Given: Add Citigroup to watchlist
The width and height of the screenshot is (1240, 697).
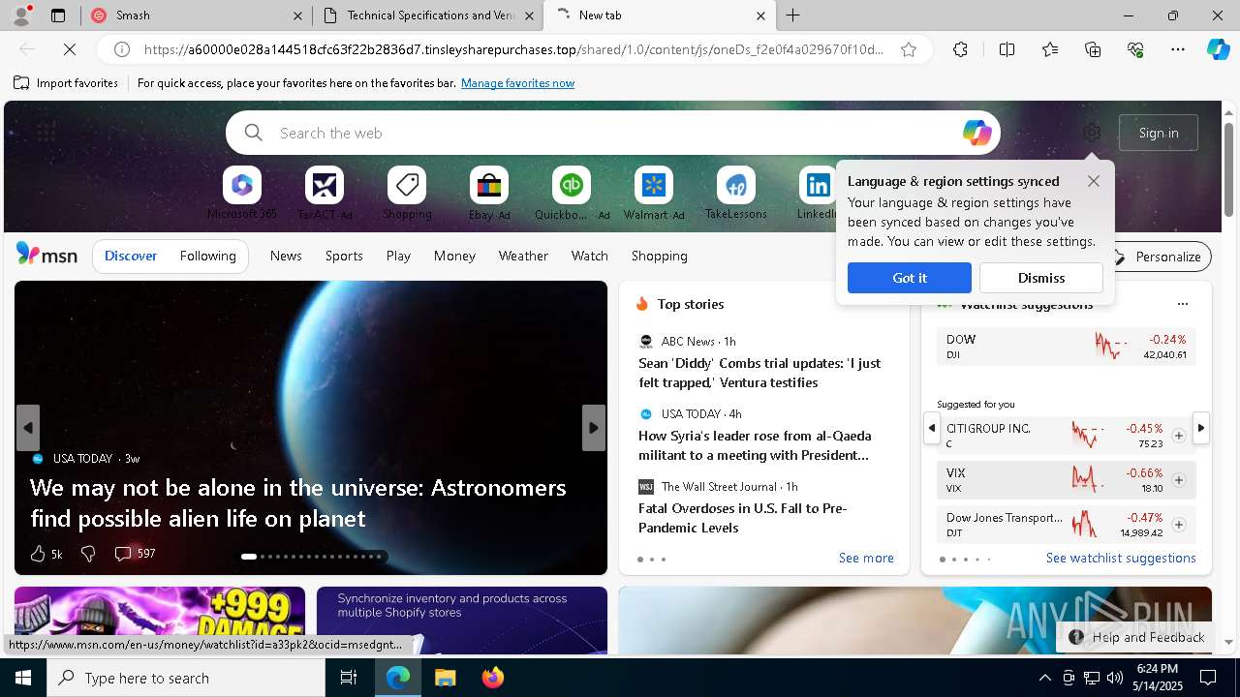Looking at the screenshot, I should point(1178,436).
